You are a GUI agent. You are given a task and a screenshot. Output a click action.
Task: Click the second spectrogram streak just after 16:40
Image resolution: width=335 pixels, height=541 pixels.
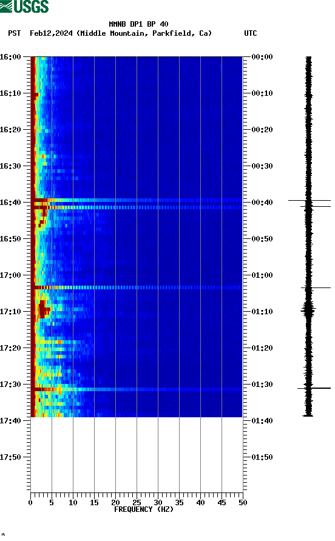pyautogui.click(x=137, y=207)
